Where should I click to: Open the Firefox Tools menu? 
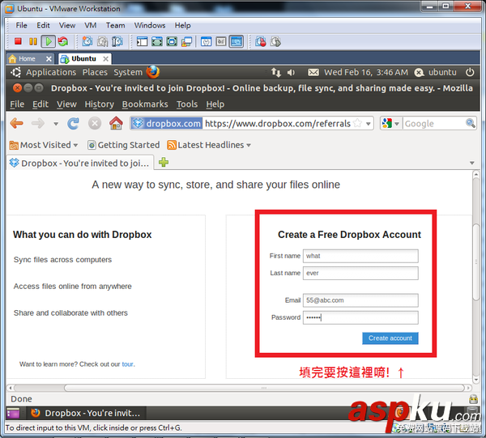187,104
